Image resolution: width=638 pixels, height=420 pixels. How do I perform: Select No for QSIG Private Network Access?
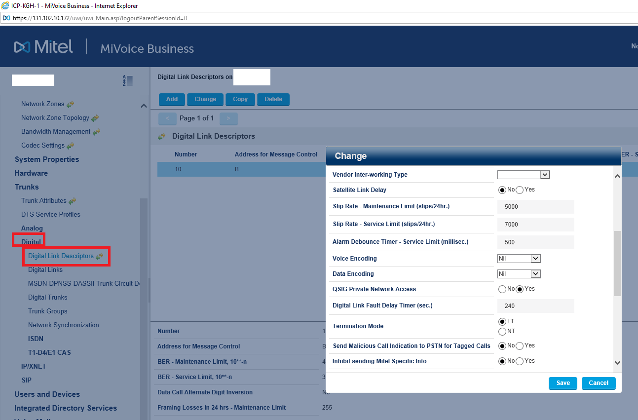click(x=502, y=289)
